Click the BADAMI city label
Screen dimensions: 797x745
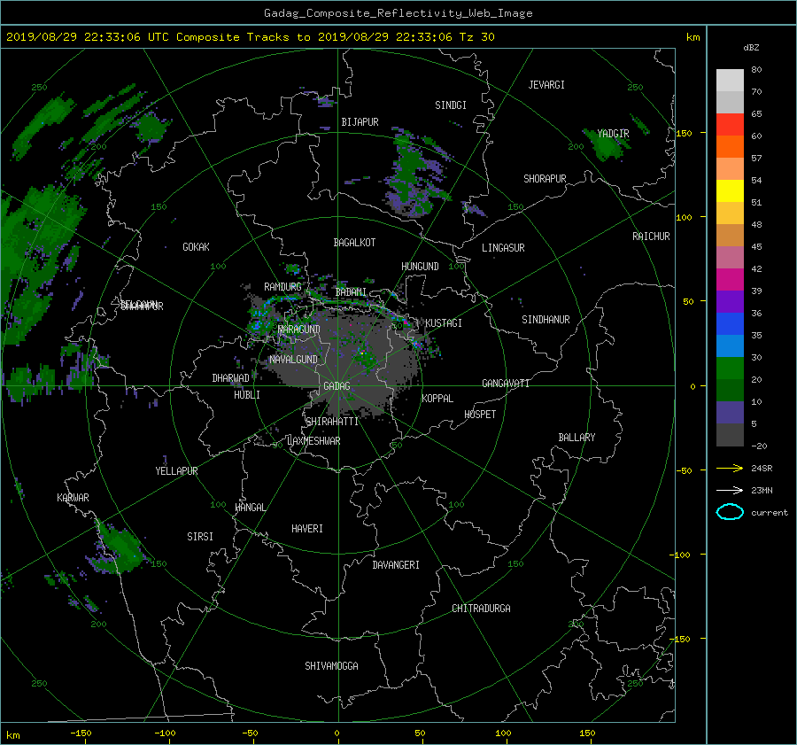coord(351,292)
